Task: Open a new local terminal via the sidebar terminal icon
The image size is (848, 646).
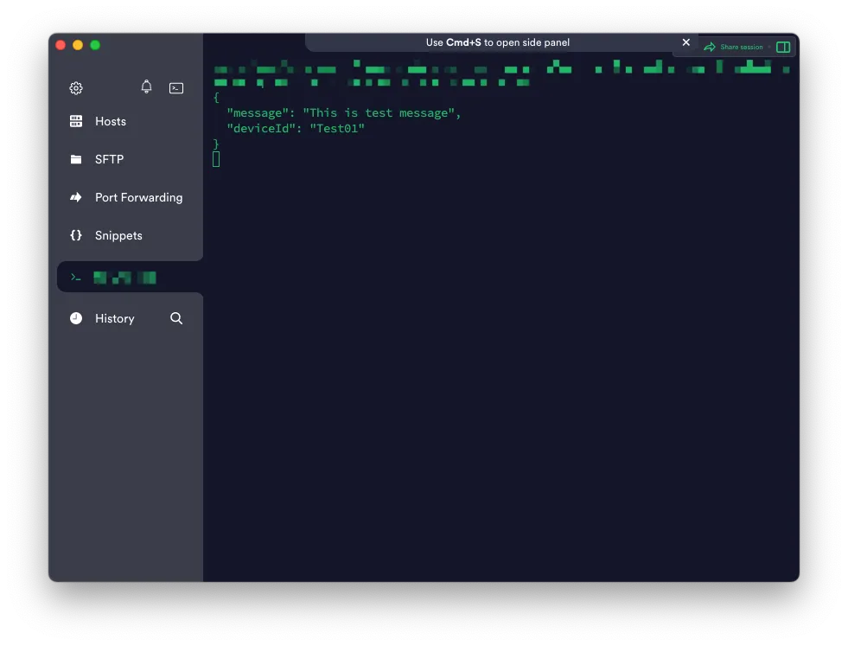Action: pyautogui.click(x=176, y=88)
